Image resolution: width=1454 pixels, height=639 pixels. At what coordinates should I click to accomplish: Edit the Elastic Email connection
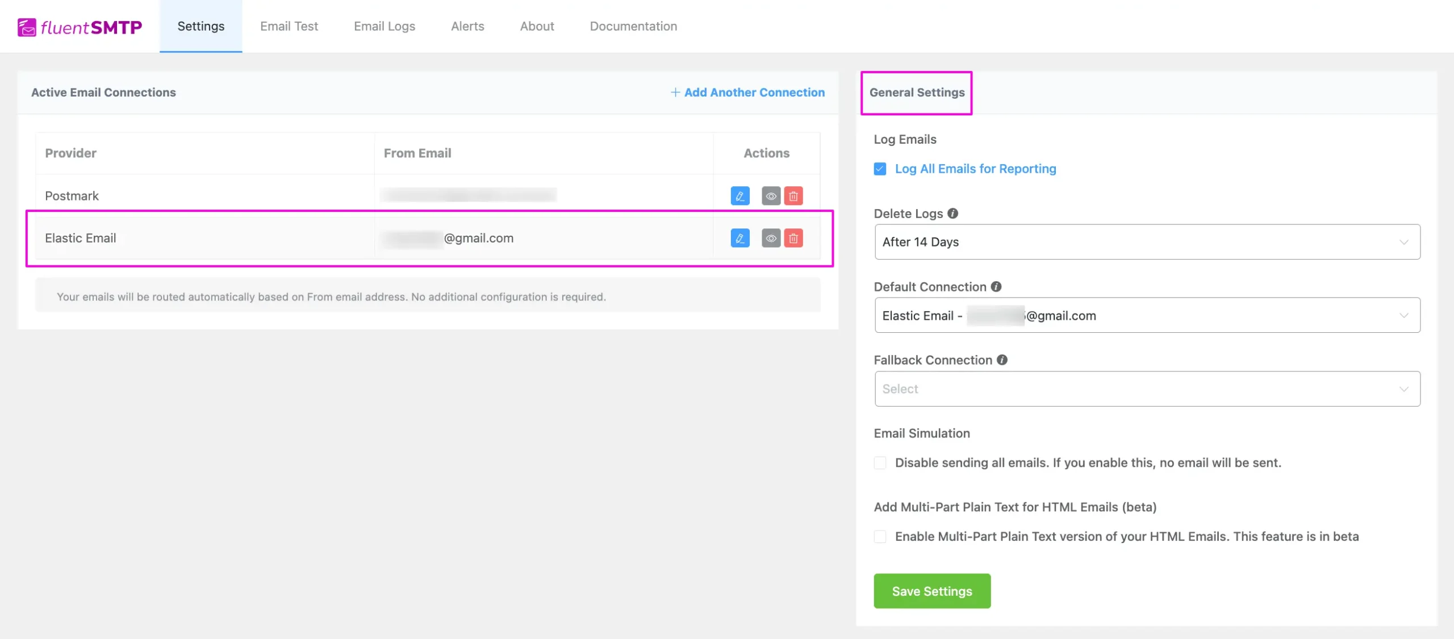pos(739,238)
